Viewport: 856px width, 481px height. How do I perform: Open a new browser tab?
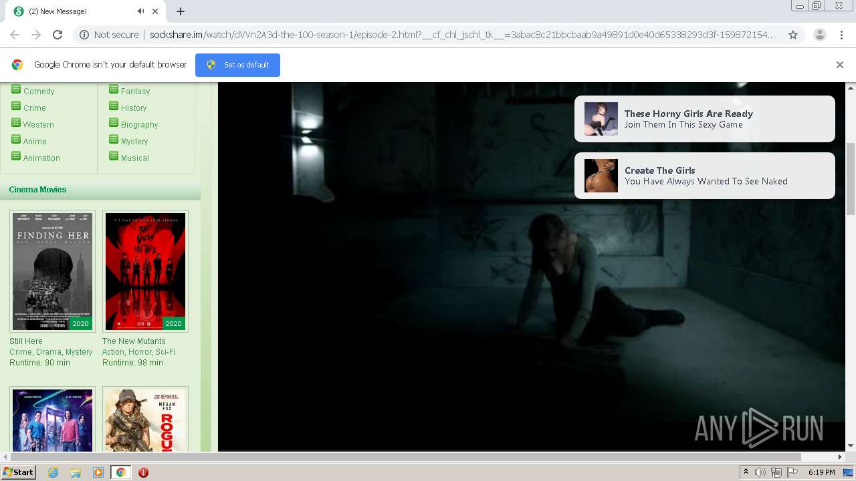[181, 11]
